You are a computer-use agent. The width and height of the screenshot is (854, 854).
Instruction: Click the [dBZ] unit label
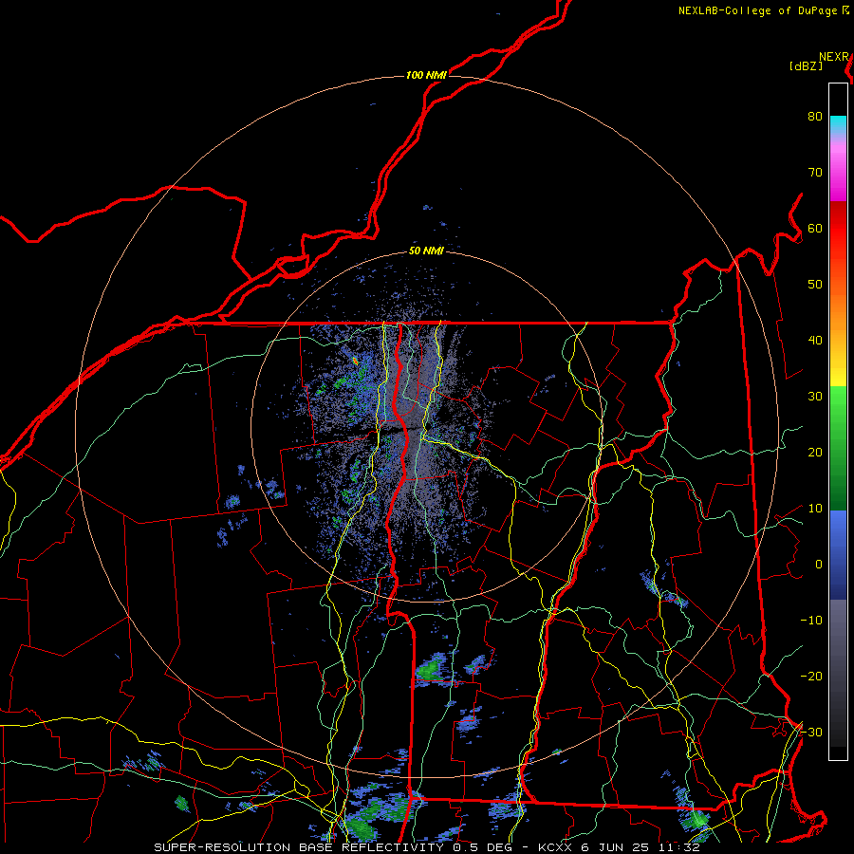click(x=806, y=66)
